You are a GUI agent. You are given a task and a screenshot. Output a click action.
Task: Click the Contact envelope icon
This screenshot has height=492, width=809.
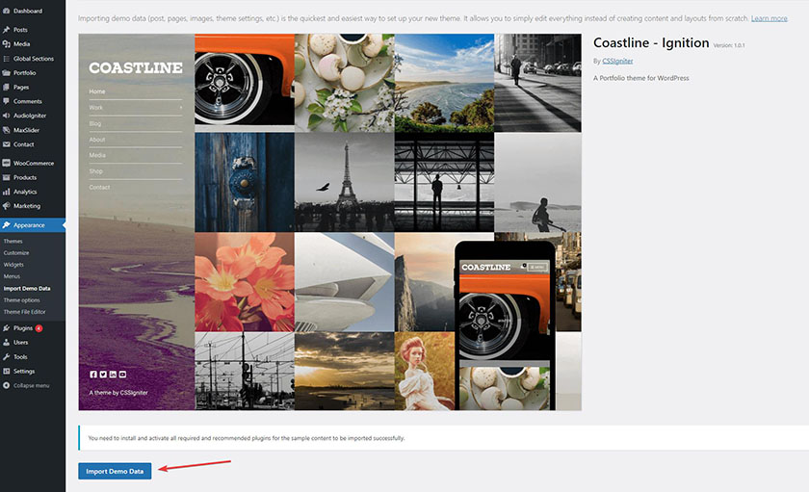pos(6,144)
